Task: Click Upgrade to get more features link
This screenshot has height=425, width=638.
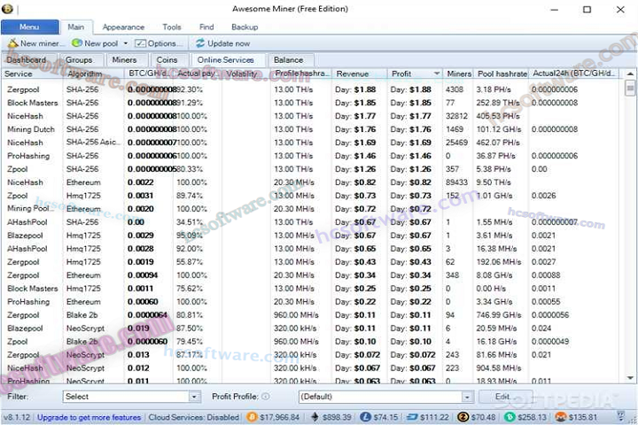Action: pyautogui.click(x=89, y=417)
